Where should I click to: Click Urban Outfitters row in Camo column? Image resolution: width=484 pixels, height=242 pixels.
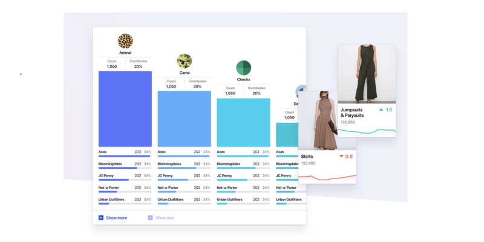[x=185, y=201]
